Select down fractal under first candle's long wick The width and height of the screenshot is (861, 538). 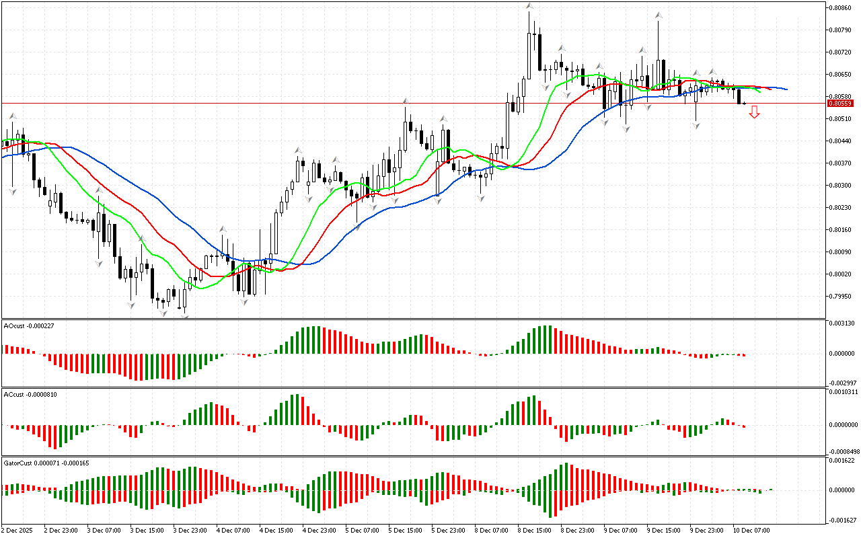click(x=12, y=192)
